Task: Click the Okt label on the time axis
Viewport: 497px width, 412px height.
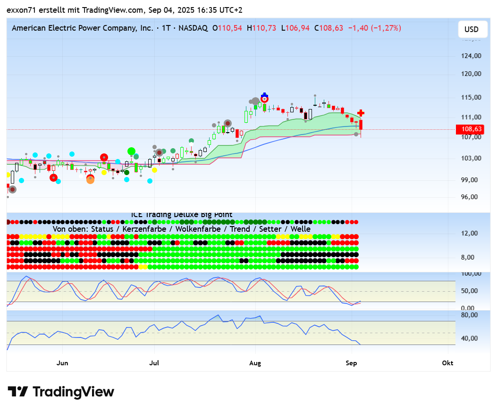Action: coord(447,363)
